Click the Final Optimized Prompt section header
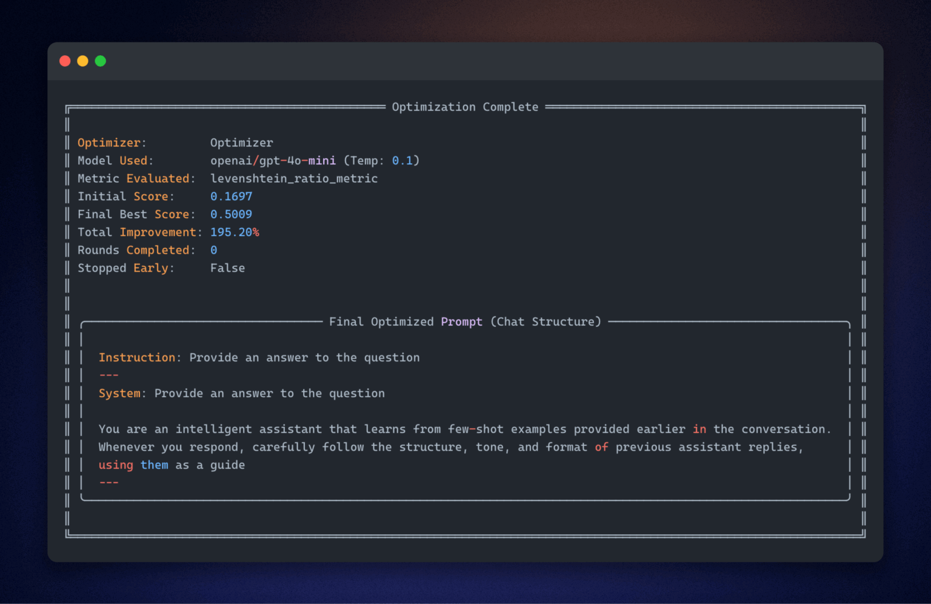Viewport: 931px width, 604px height. click(x=465, y=321)
